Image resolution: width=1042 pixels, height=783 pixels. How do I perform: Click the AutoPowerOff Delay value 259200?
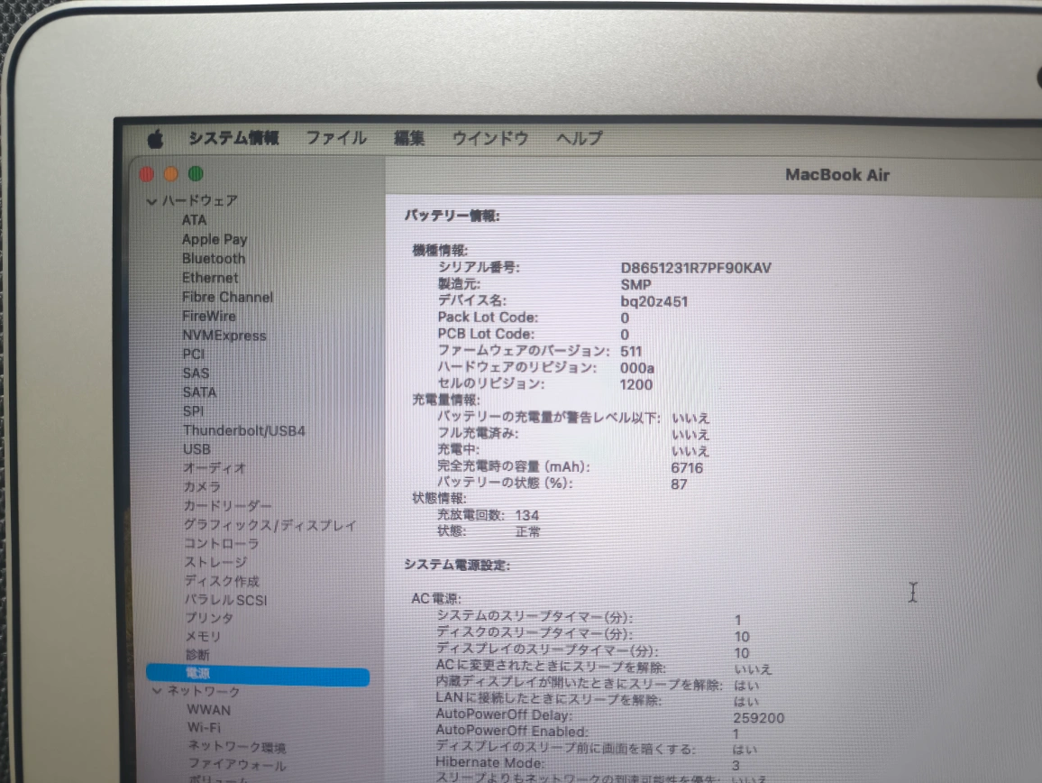(759, 718)
